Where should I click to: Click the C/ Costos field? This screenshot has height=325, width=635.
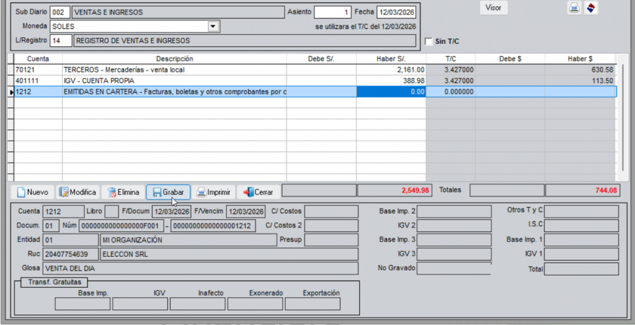tap(331, 212)
